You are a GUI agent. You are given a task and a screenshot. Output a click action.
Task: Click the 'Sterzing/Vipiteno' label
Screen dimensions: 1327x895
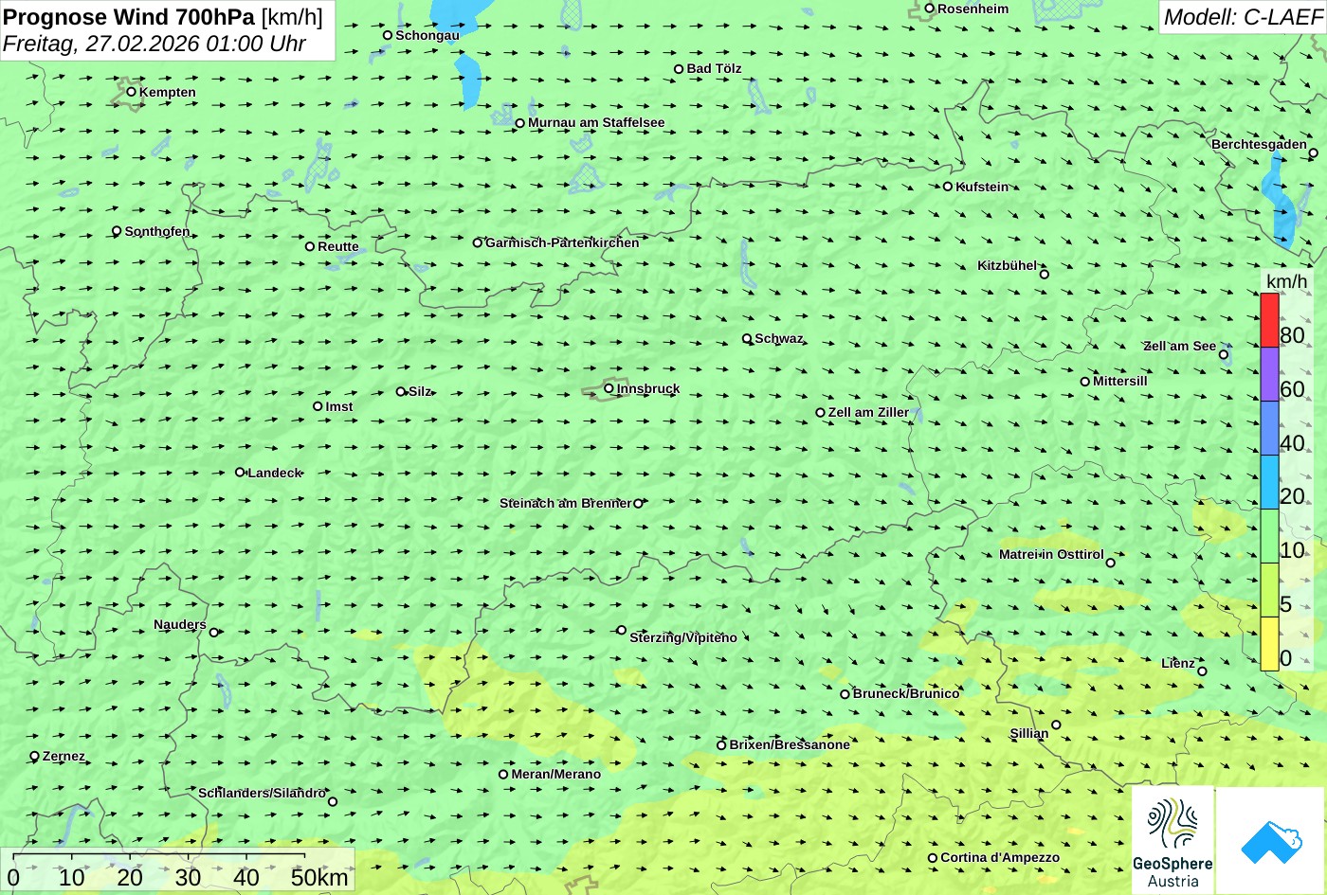[683, 637]
